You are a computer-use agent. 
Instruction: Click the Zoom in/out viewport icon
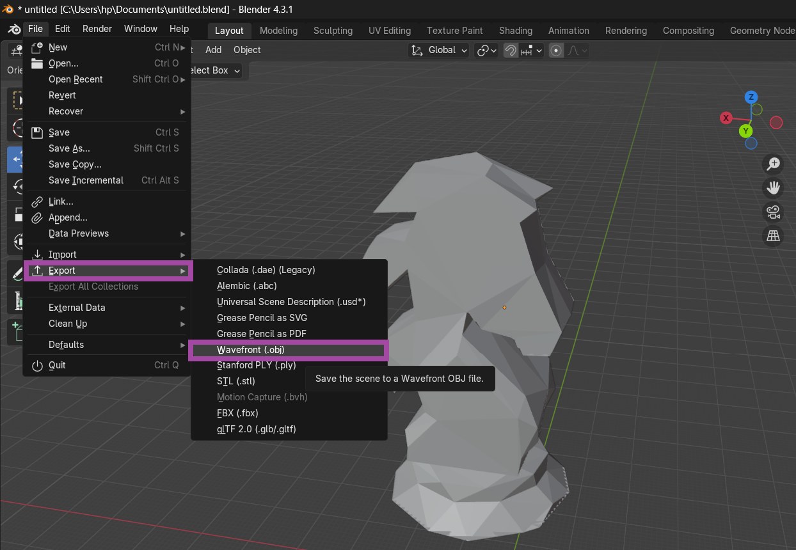[774, 164]
